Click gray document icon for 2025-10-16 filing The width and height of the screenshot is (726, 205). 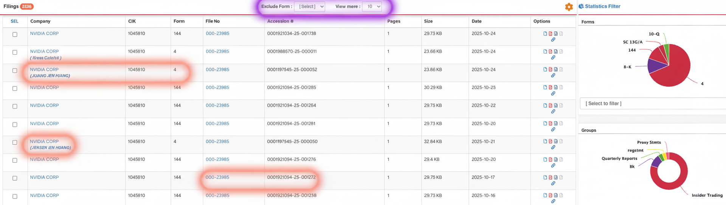(561, 196)
